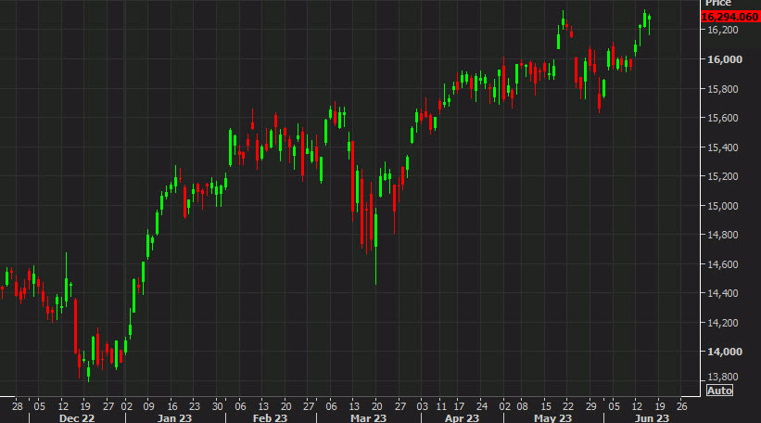Click the 09 date tick in January
The height and width of the screenshot is (423, 761).
(148, 406)
